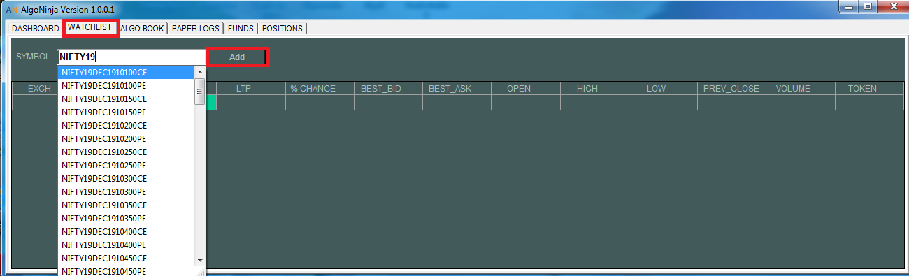This screenshot has width=909, height=276.
Task: Click the Add symbol button
Action: [237, 57]
